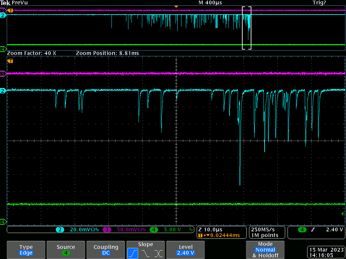Open the Mode Normal & Holdoff menu

point(265,250)
